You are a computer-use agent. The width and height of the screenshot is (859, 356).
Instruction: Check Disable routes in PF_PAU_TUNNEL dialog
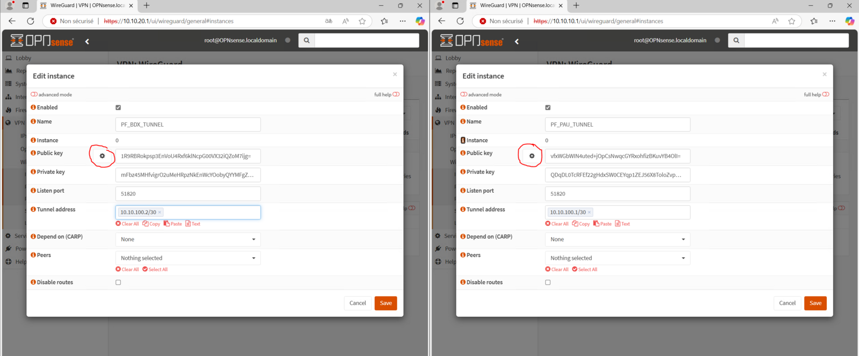click(x=548, y=282)
